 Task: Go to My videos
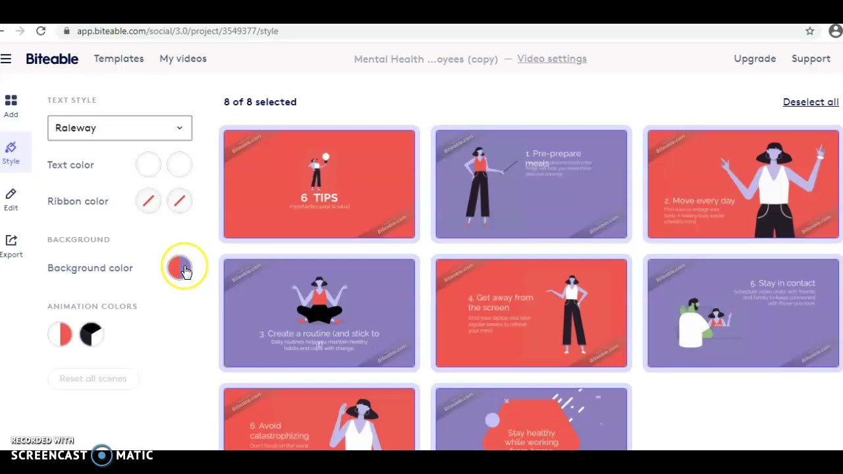pos(183,59)
